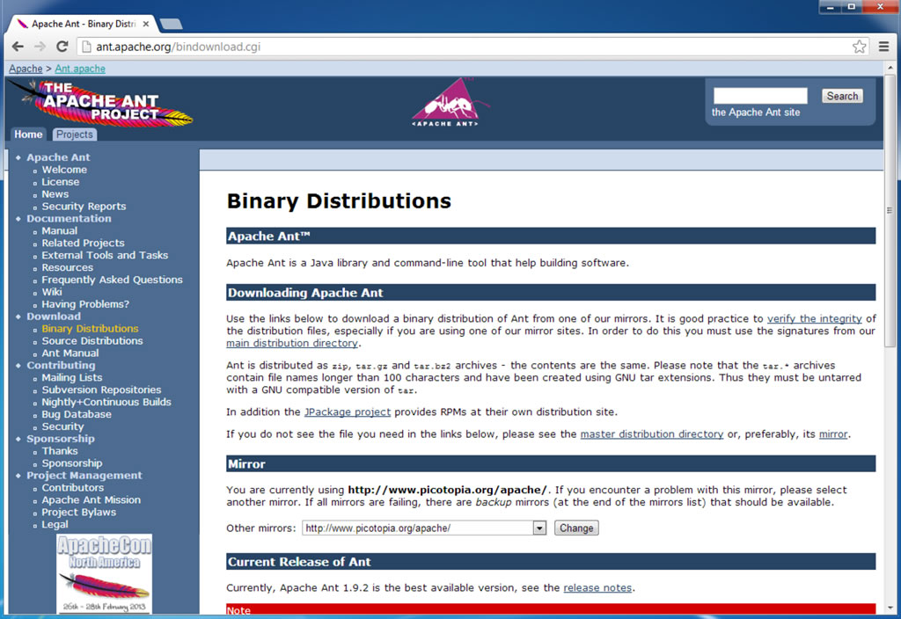The image size is (901, 619).
Task: Open the News sidebar link
Action: 55,194
